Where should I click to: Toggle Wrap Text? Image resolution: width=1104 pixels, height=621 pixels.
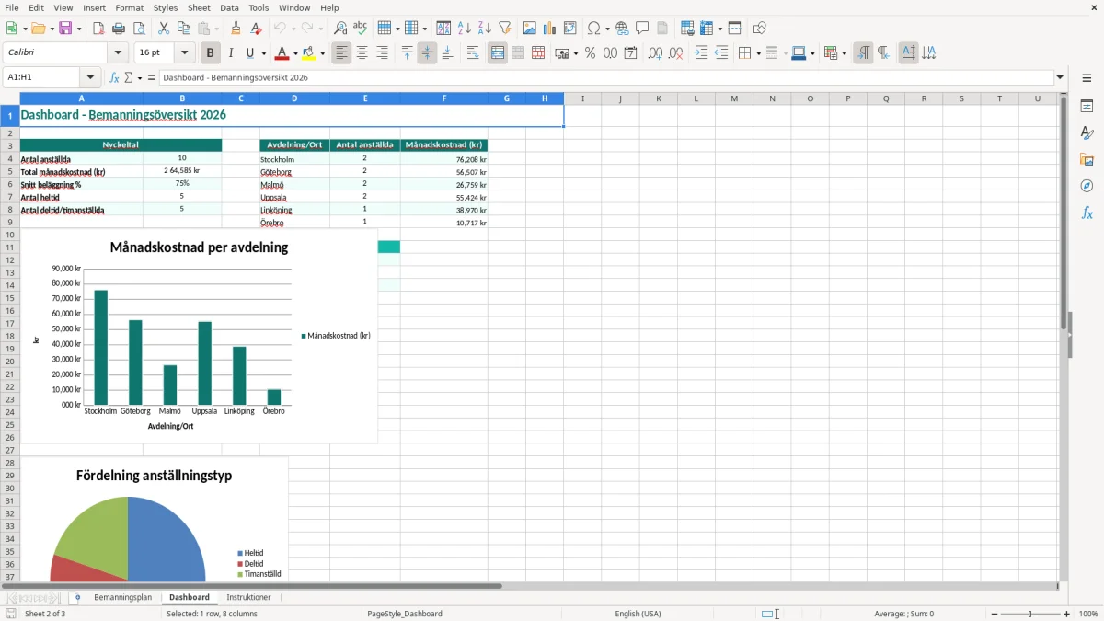coord(473,53)
